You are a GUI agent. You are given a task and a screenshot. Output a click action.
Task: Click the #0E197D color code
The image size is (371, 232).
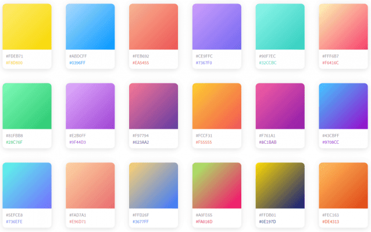coord(267,222)
